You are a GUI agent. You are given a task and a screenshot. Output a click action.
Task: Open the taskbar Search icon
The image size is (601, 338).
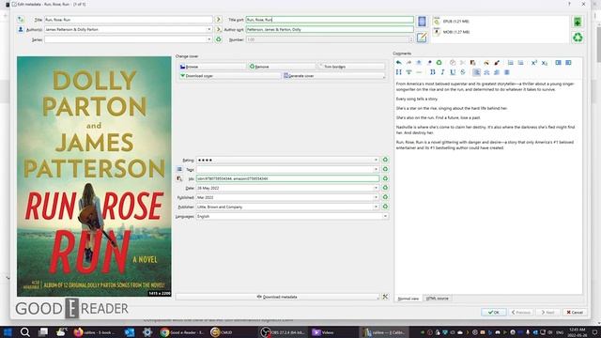point(25,331)
